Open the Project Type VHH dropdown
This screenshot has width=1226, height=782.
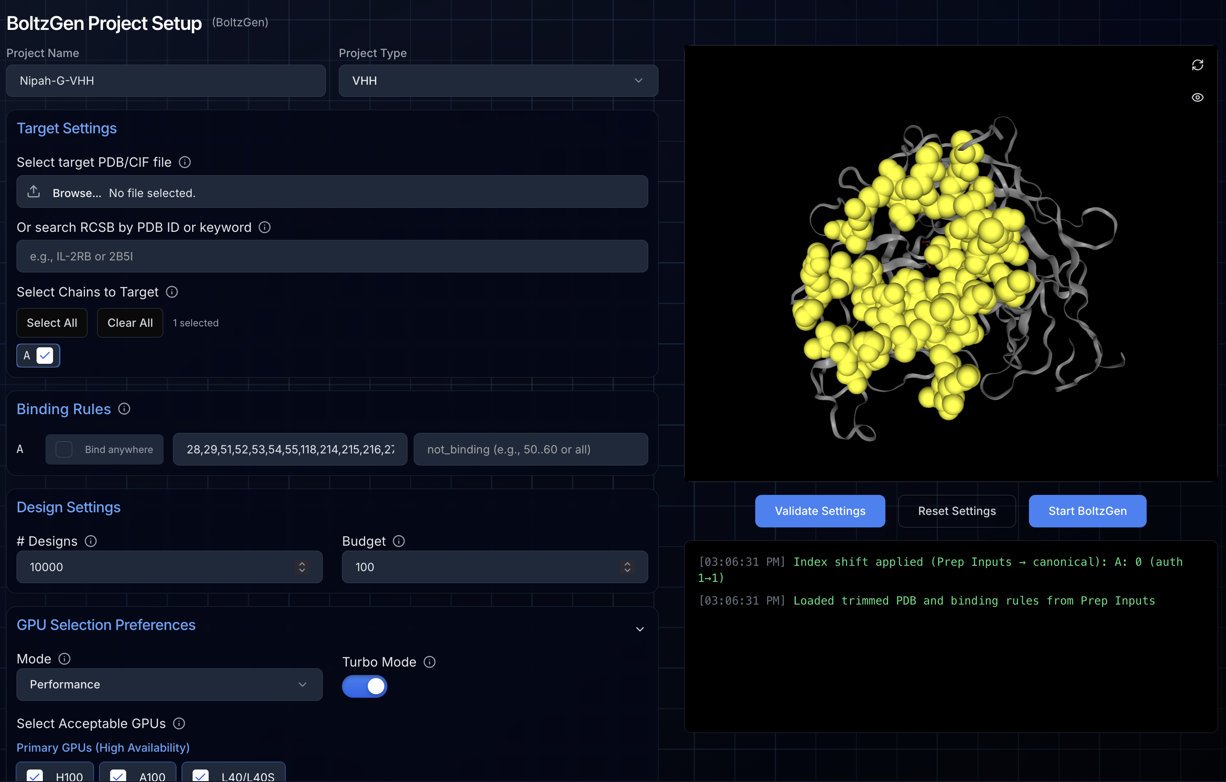point(498,80)
